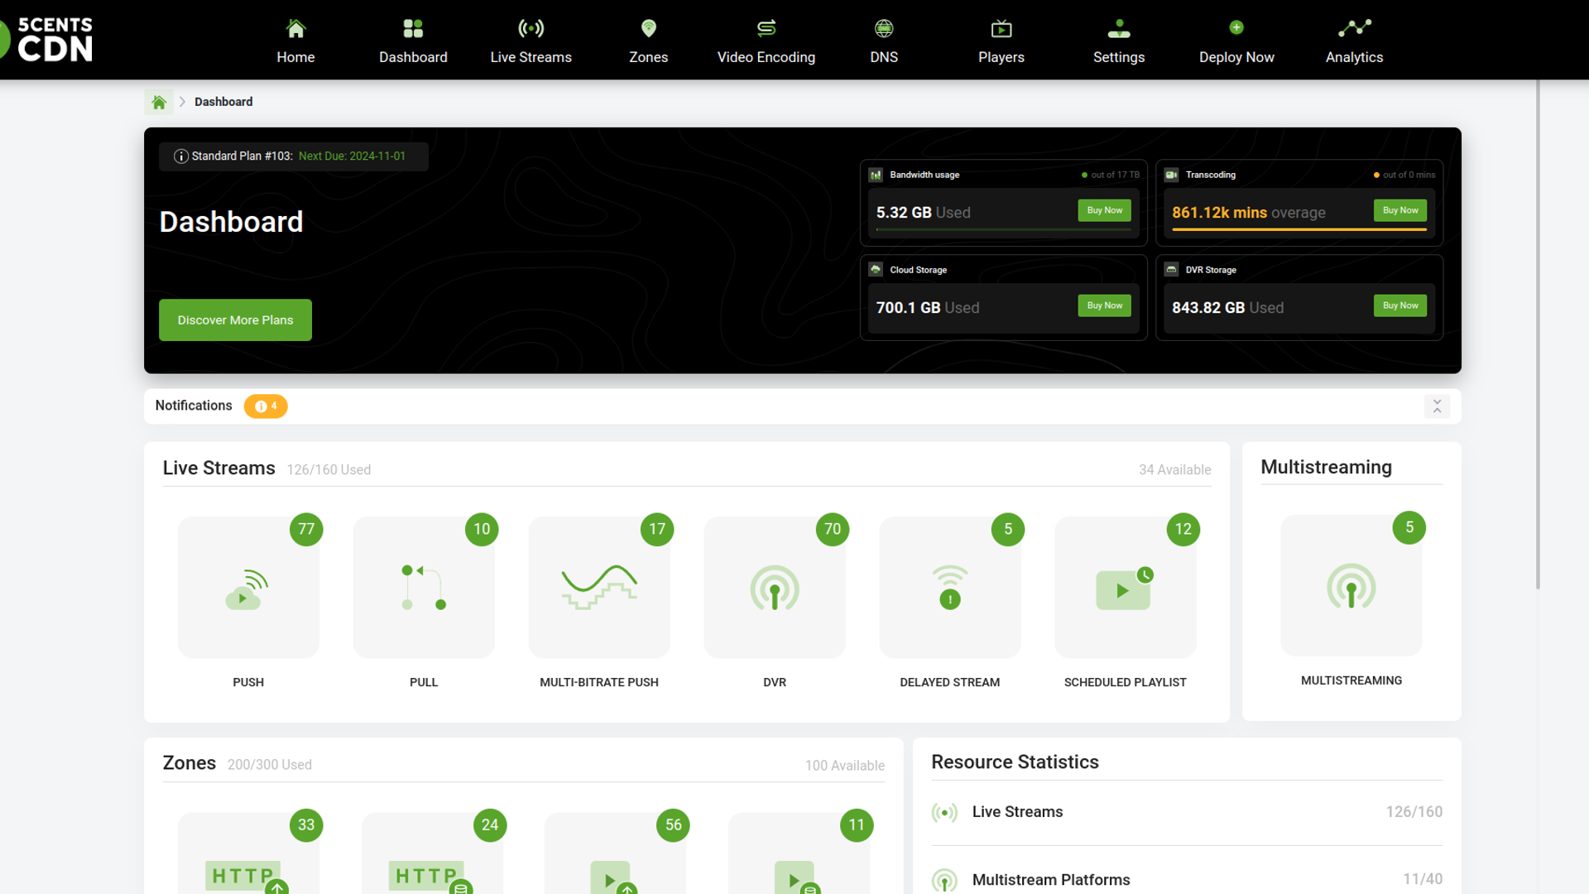Open Live Streams broadcast icon in navbar
This screenshot has width=1589, height=894.
click(x=530, y=29)
